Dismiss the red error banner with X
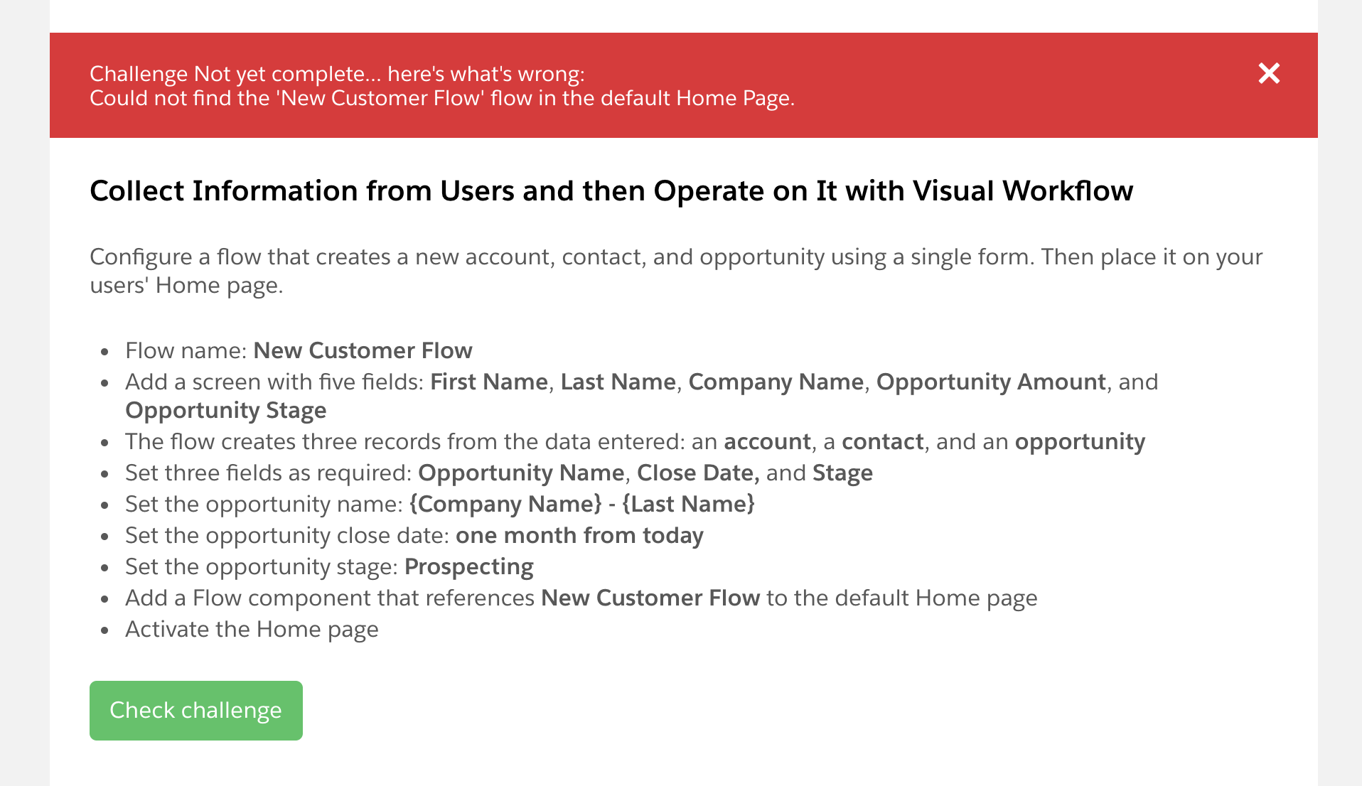This screenshot has width=1362, height=786. [1269, 73]
